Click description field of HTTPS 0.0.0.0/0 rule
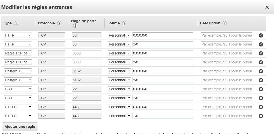274x134 pixels. coord(227,107)
